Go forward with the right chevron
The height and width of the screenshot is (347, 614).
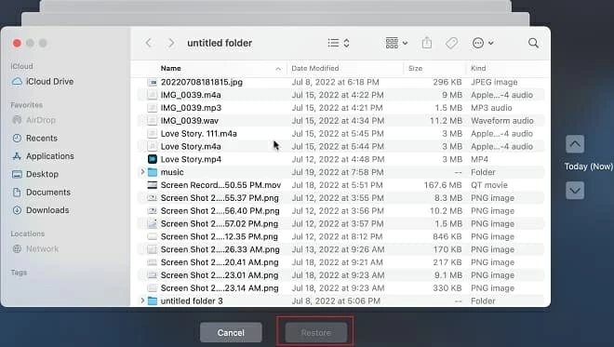[x=171, y=43]
